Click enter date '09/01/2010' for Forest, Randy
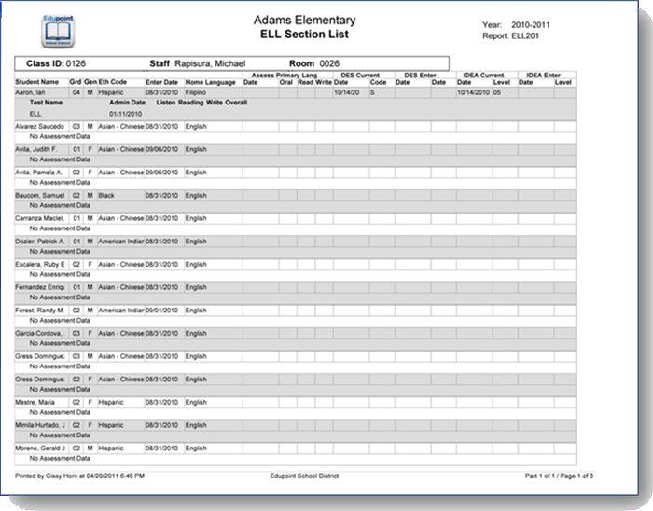Image resolution: width=653 pixels, height=511 pixels. 161,310
